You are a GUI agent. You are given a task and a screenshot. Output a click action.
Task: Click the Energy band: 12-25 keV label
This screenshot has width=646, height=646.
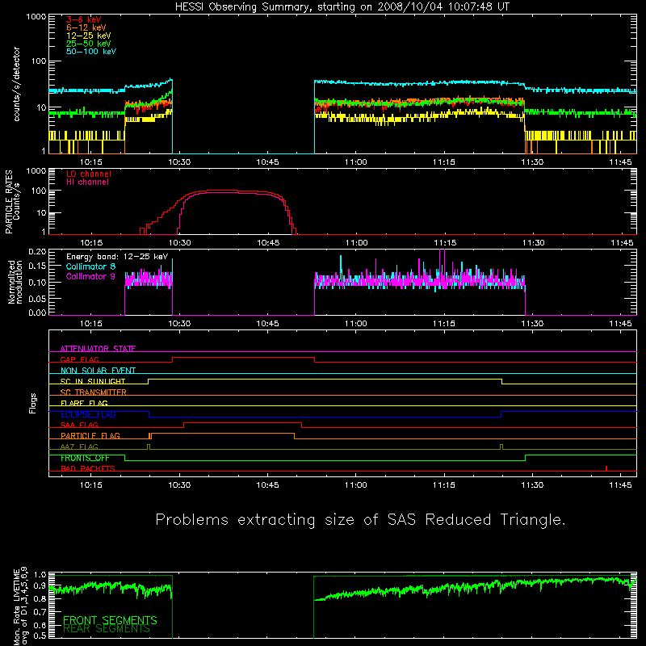point(117,257)
